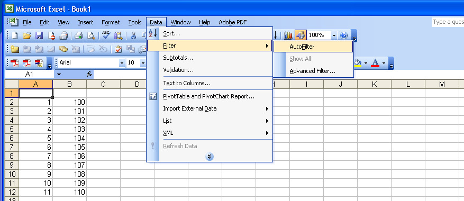Viewport: 464px width, 201px height.
Task: Convert to PDF and email icon
Action: (27, 63)
